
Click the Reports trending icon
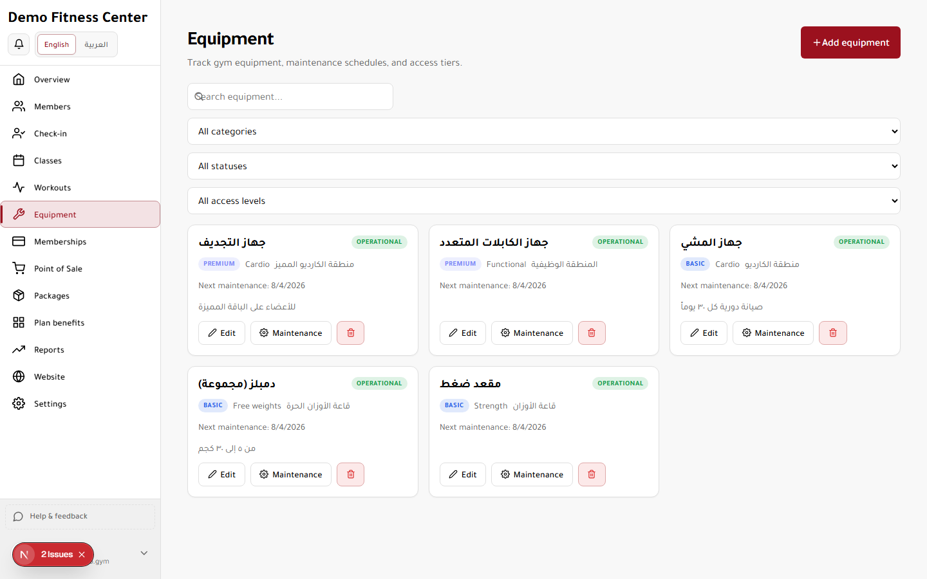pos(19,350)
